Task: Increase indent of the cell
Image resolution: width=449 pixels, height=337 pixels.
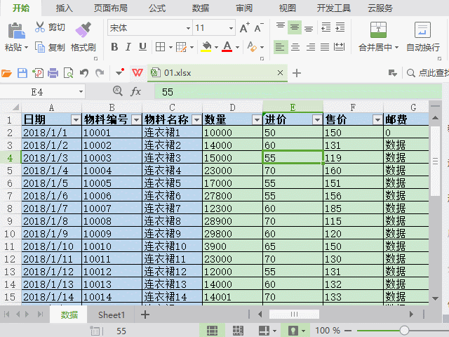Action: pos(340,27)
